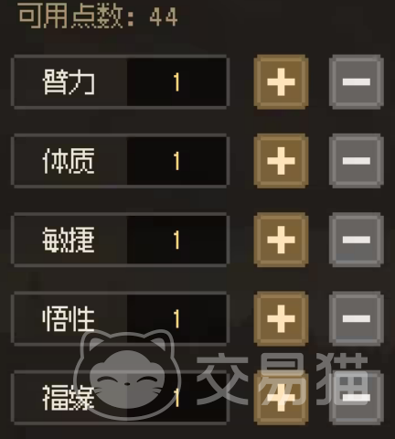Click the 臂力 attribute label
Image resolution: width=395 pixels, height=439 pixels.
click(x=69, y=82)
